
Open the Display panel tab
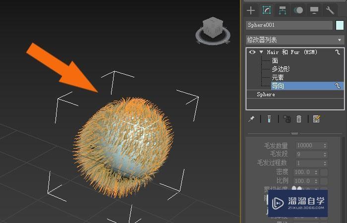click(314, 10)
